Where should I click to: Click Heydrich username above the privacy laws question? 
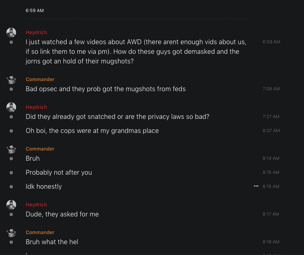coord(37,107)
